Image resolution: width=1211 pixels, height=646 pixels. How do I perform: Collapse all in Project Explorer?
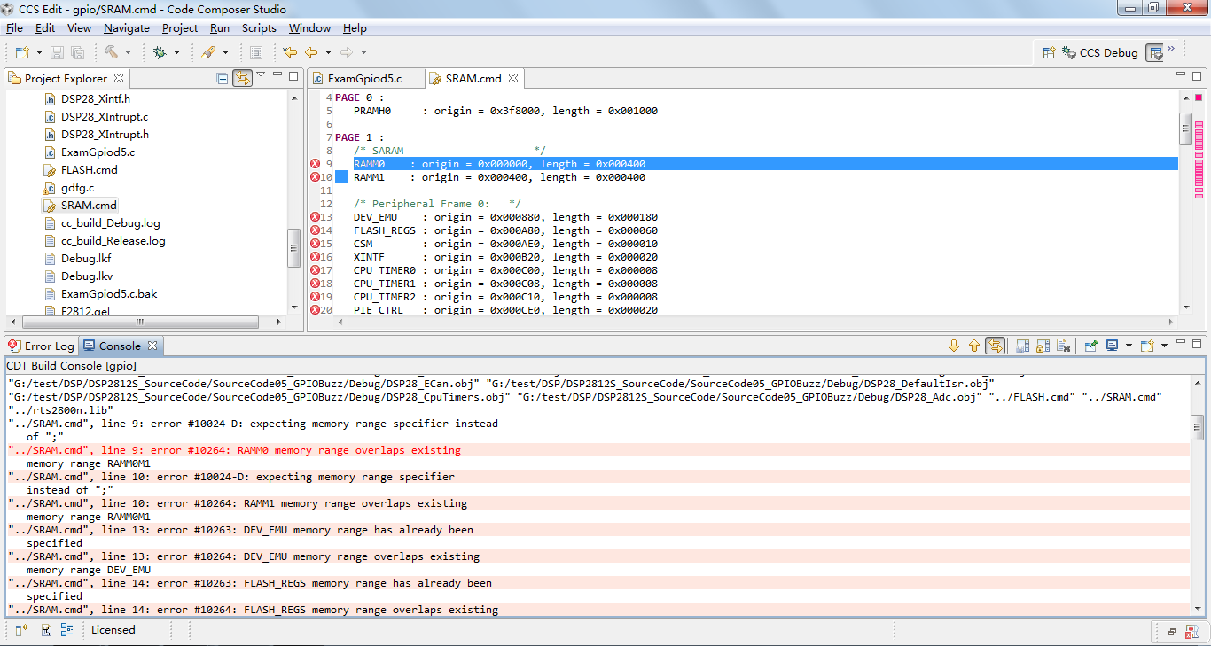pos(223,78)
